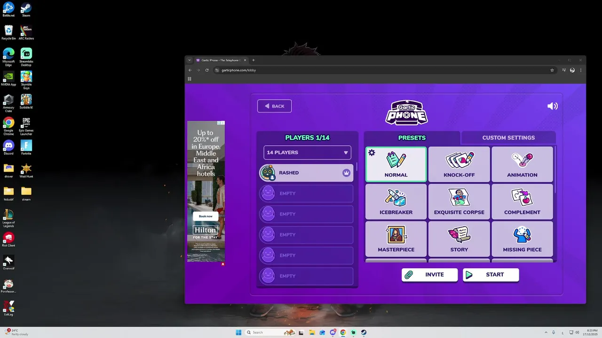Click the players list scrollbar
The width and height of the screenshot is (602, 338).
(x=356, y=167)
